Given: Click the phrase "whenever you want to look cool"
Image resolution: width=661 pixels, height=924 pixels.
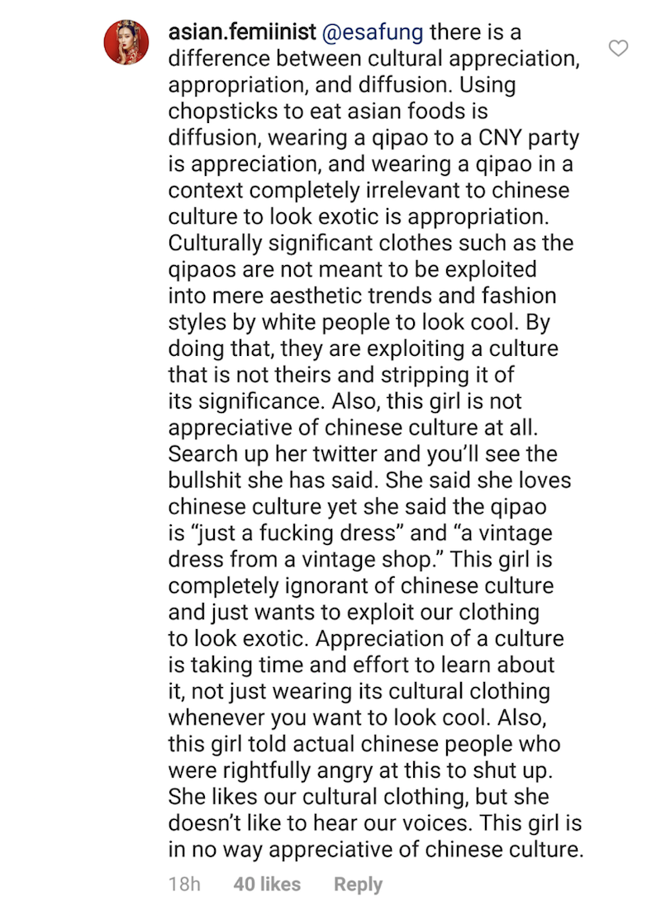Looking at the screenshot, I should coord(329,718).
